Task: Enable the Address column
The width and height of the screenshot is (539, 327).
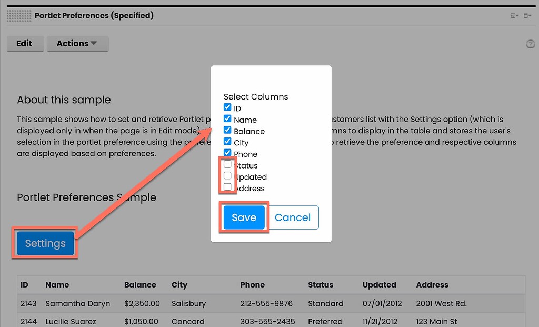Action: 227,187
